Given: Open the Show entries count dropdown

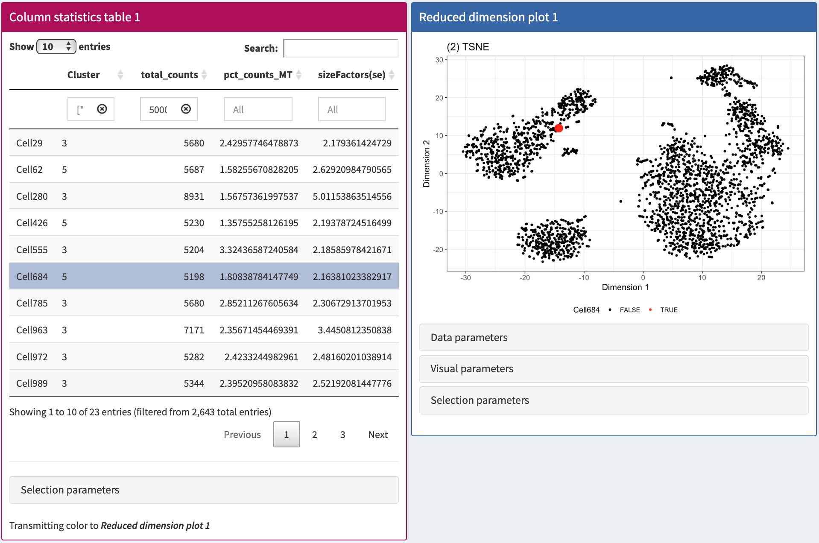Looking at the screenshot, I should 56,47.
